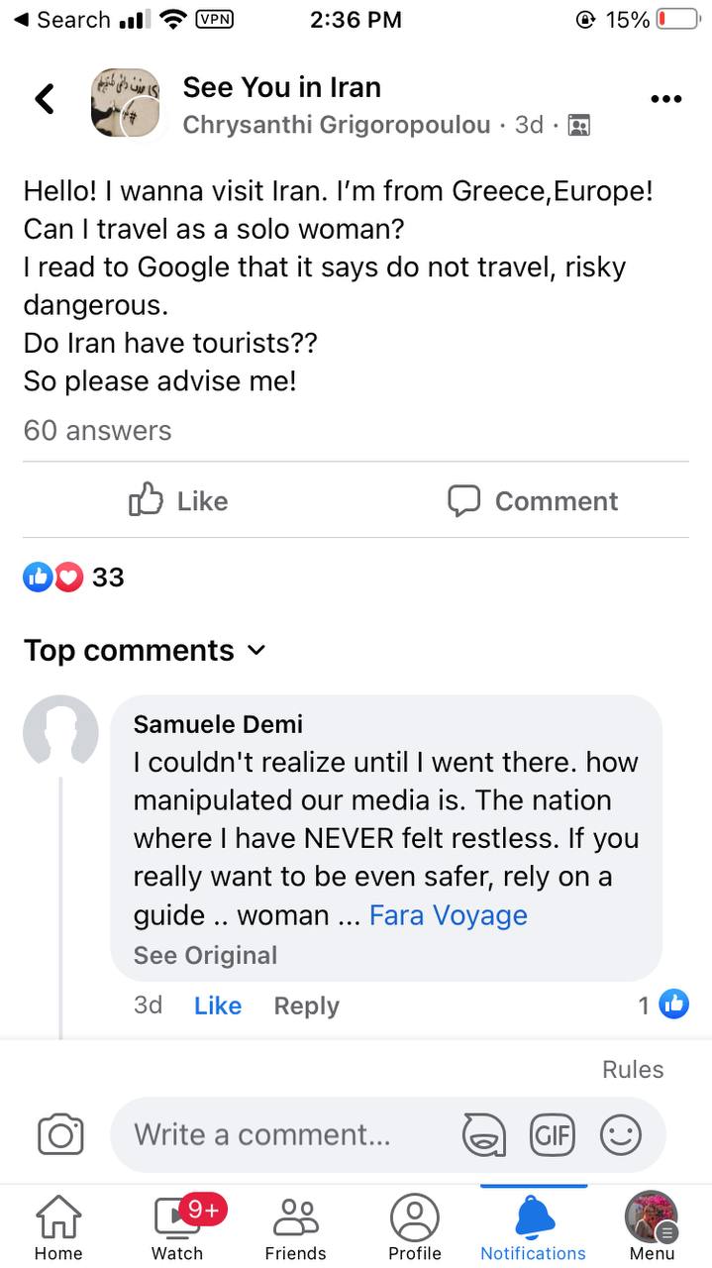The width and height of the screenshot is (712, 1268).
Task: Tap Reply under Samuele Demi's comment
Action: pyautogui.click(x=306, y=1005)
